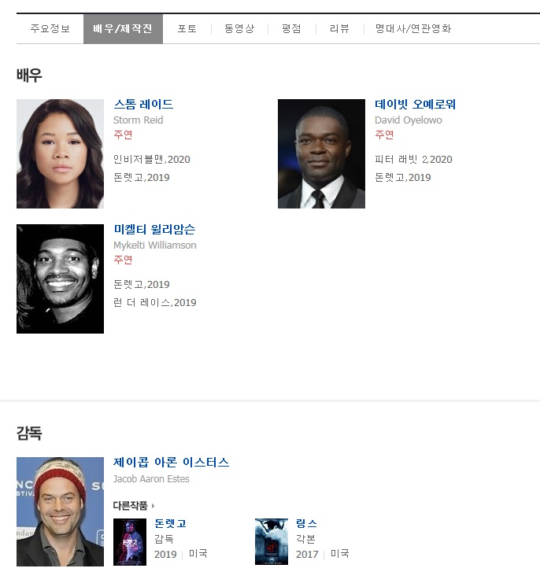
Task: Open the 리뷰 tab
Action: coord(339,28)
